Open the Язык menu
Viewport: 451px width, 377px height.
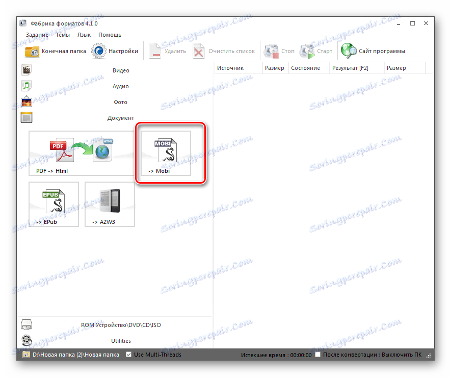[x=84, y=35]
